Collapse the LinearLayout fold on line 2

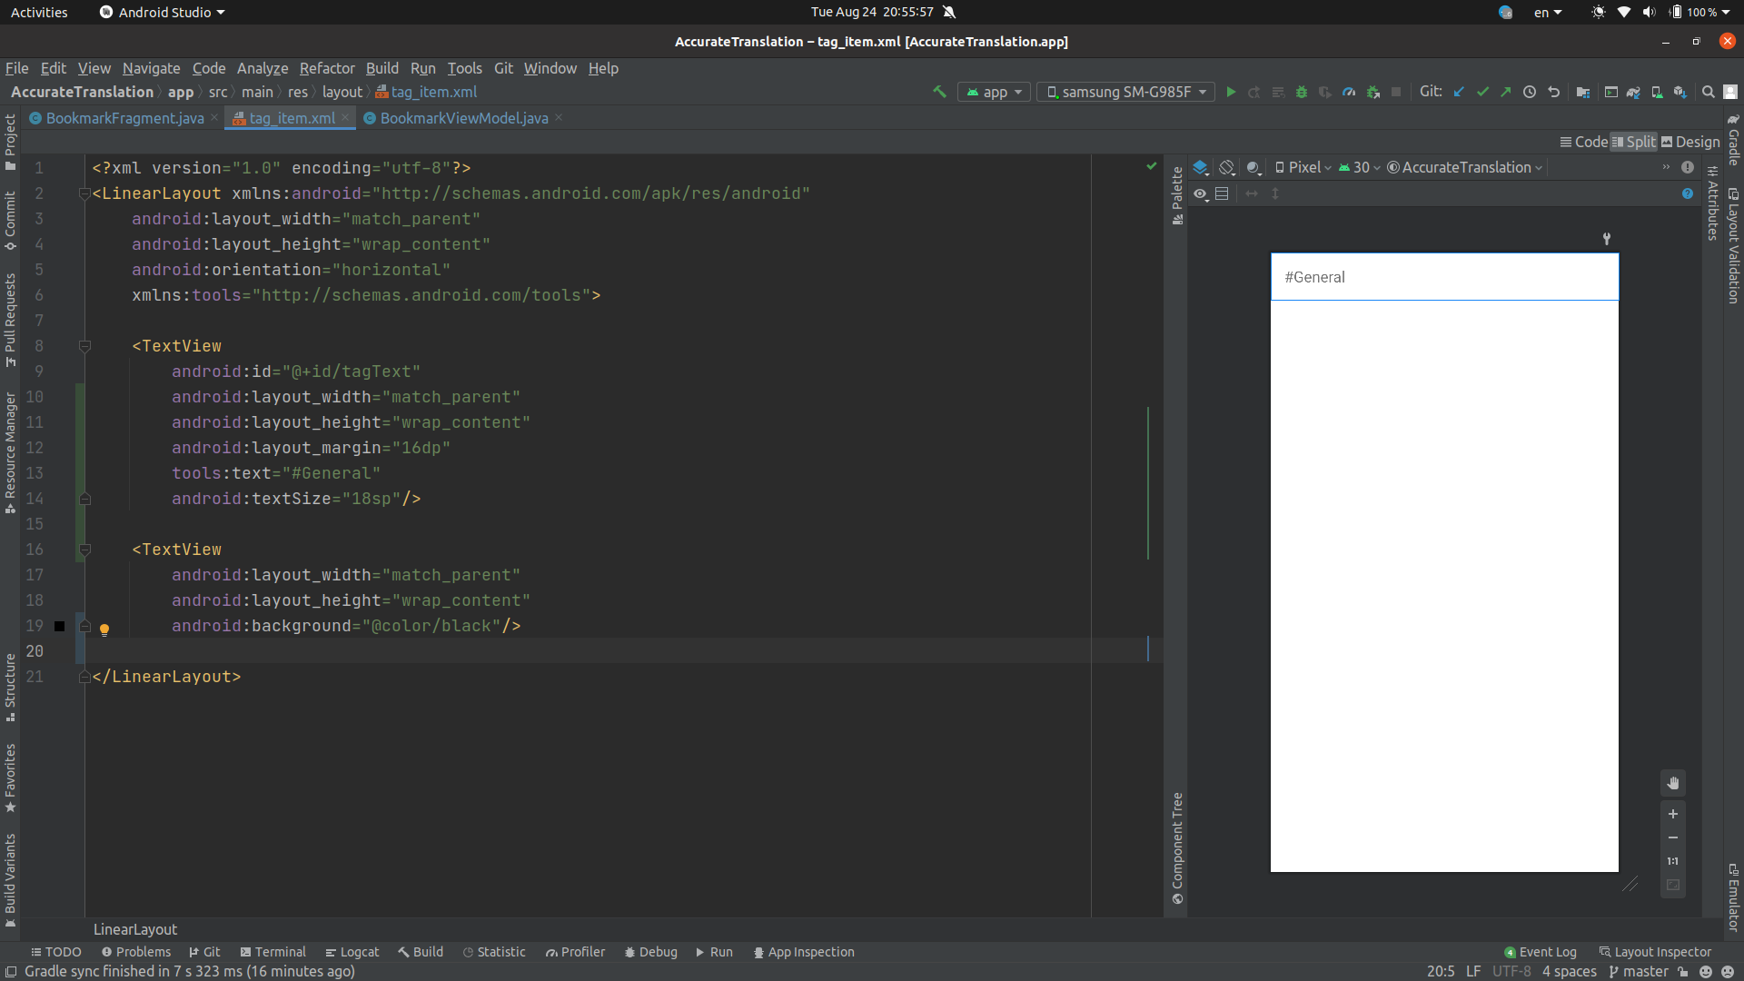(x=84, y=193)
